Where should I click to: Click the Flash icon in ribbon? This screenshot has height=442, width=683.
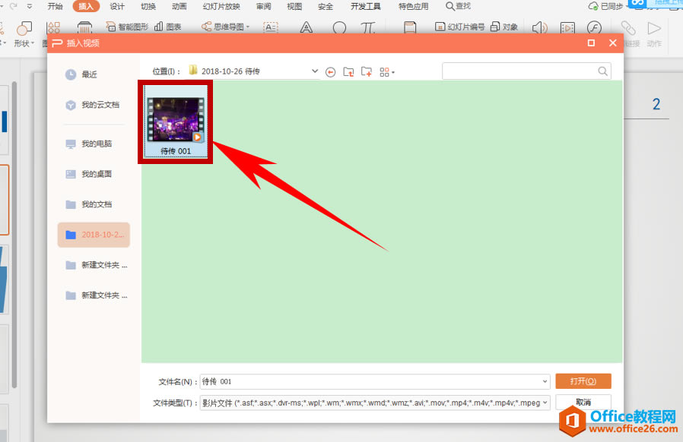tap(594, 28)
